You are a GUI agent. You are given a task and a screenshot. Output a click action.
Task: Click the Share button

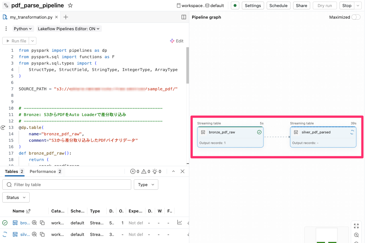click(x=301, y=5)
